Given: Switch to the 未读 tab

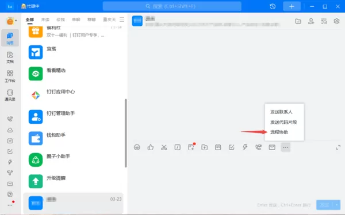Looking at the screenshot, I should click(45, 19).
